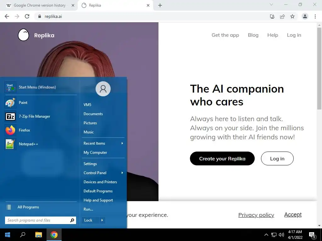Install app icon in address bar
This screenshot has height=241, width=322.
[x=272, y=16]
